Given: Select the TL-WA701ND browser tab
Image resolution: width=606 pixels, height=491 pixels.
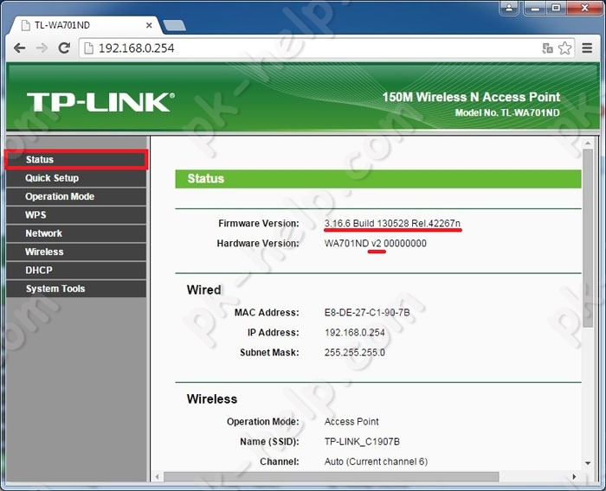Looking at the screenshot, I should click(x=87, y=25).
